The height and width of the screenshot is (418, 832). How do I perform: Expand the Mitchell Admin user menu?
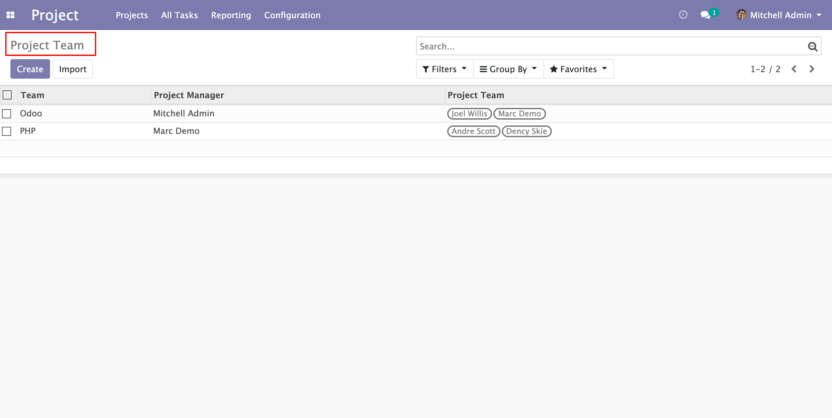pos(779,15)
